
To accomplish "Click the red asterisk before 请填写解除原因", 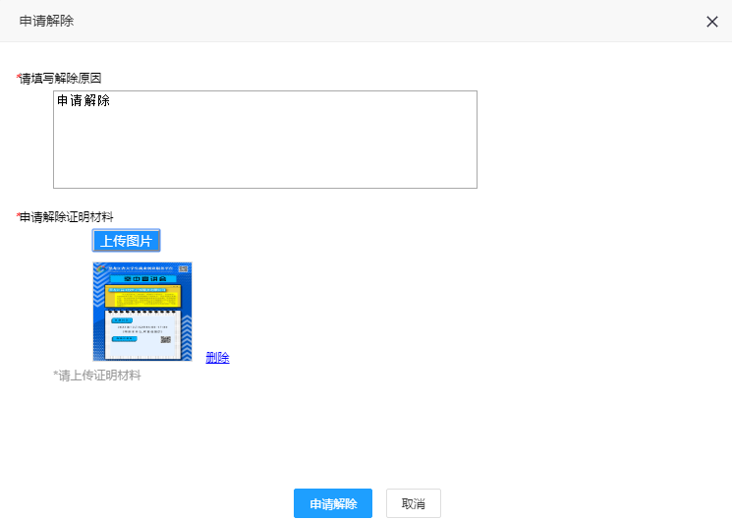I will click(x=18, y=77).
